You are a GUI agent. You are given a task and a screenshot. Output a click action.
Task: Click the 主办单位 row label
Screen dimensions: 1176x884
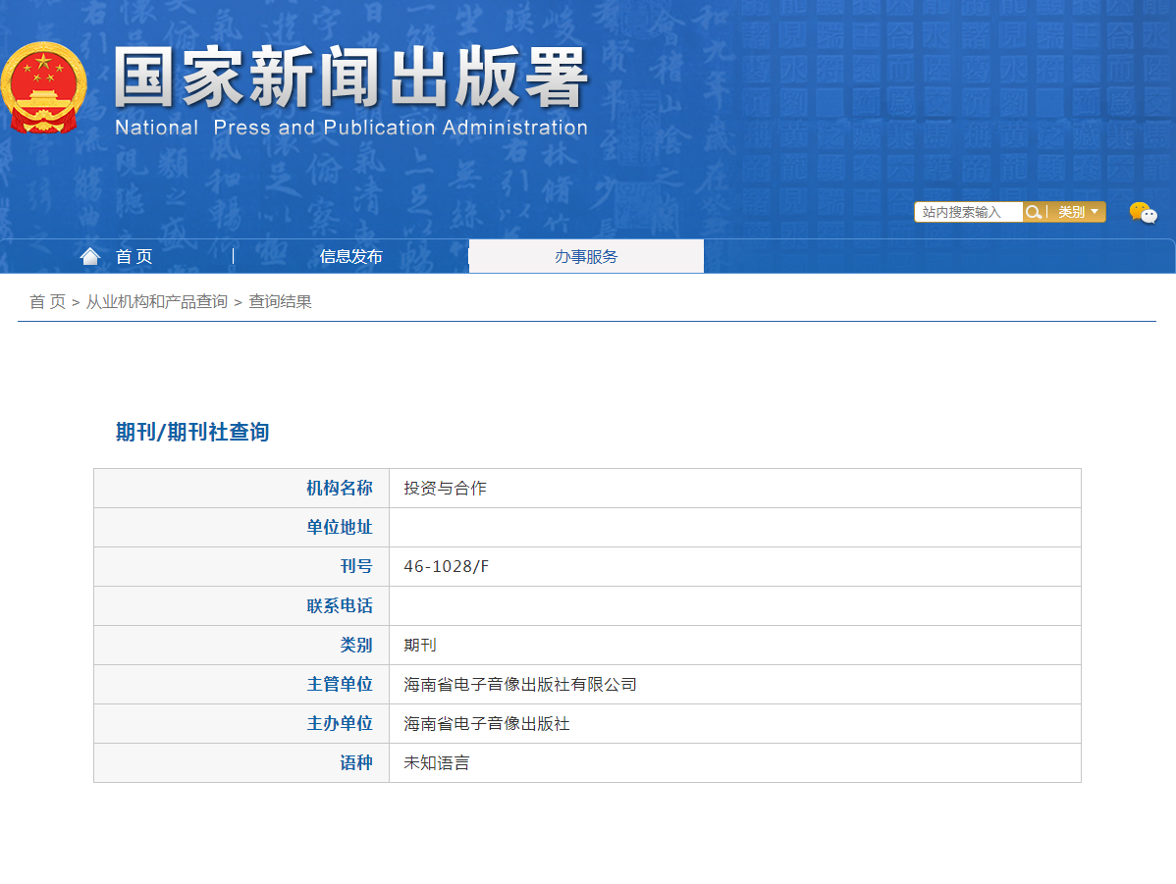(340, 724)
